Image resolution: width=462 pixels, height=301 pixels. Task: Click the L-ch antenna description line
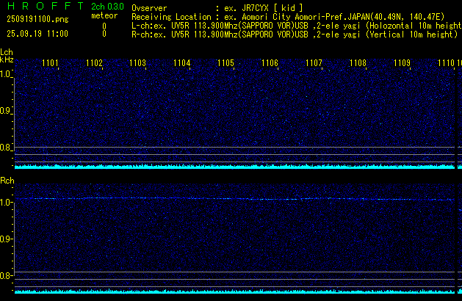point(294,25)
